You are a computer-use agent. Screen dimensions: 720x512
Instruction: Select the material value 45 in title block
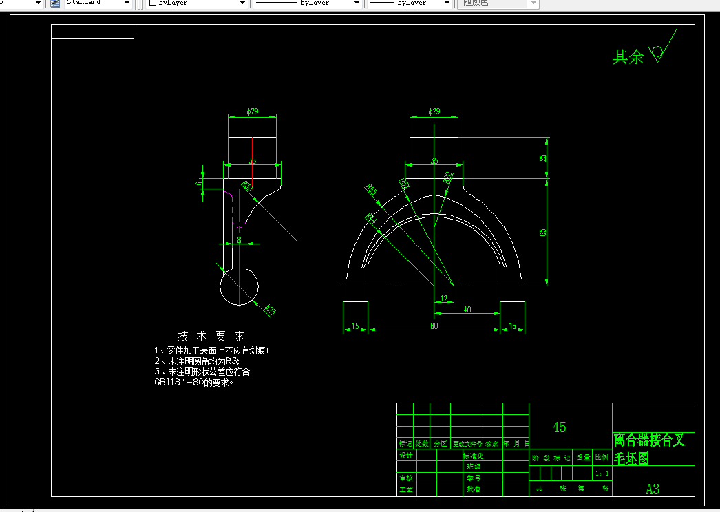(x=560, y=427)
